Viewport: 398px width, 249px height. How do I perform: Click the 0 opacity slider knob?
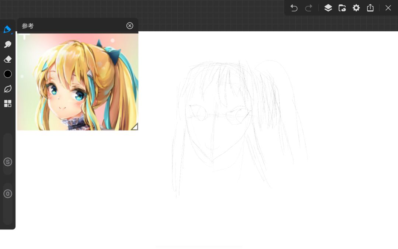8,194
